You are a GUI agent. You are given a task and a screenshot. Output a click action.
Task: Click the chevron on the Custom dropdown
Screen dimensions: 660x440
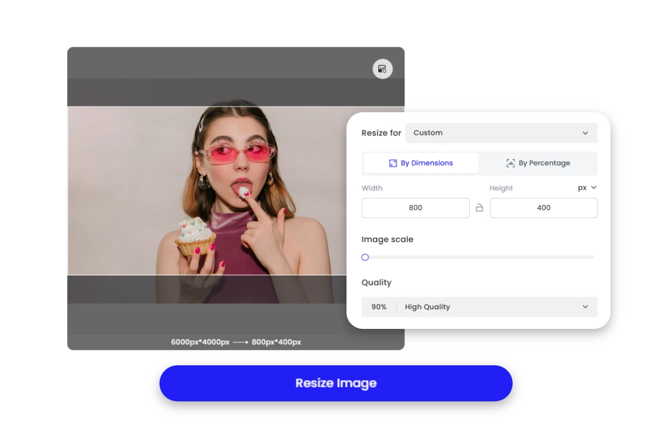coord(585,133)
